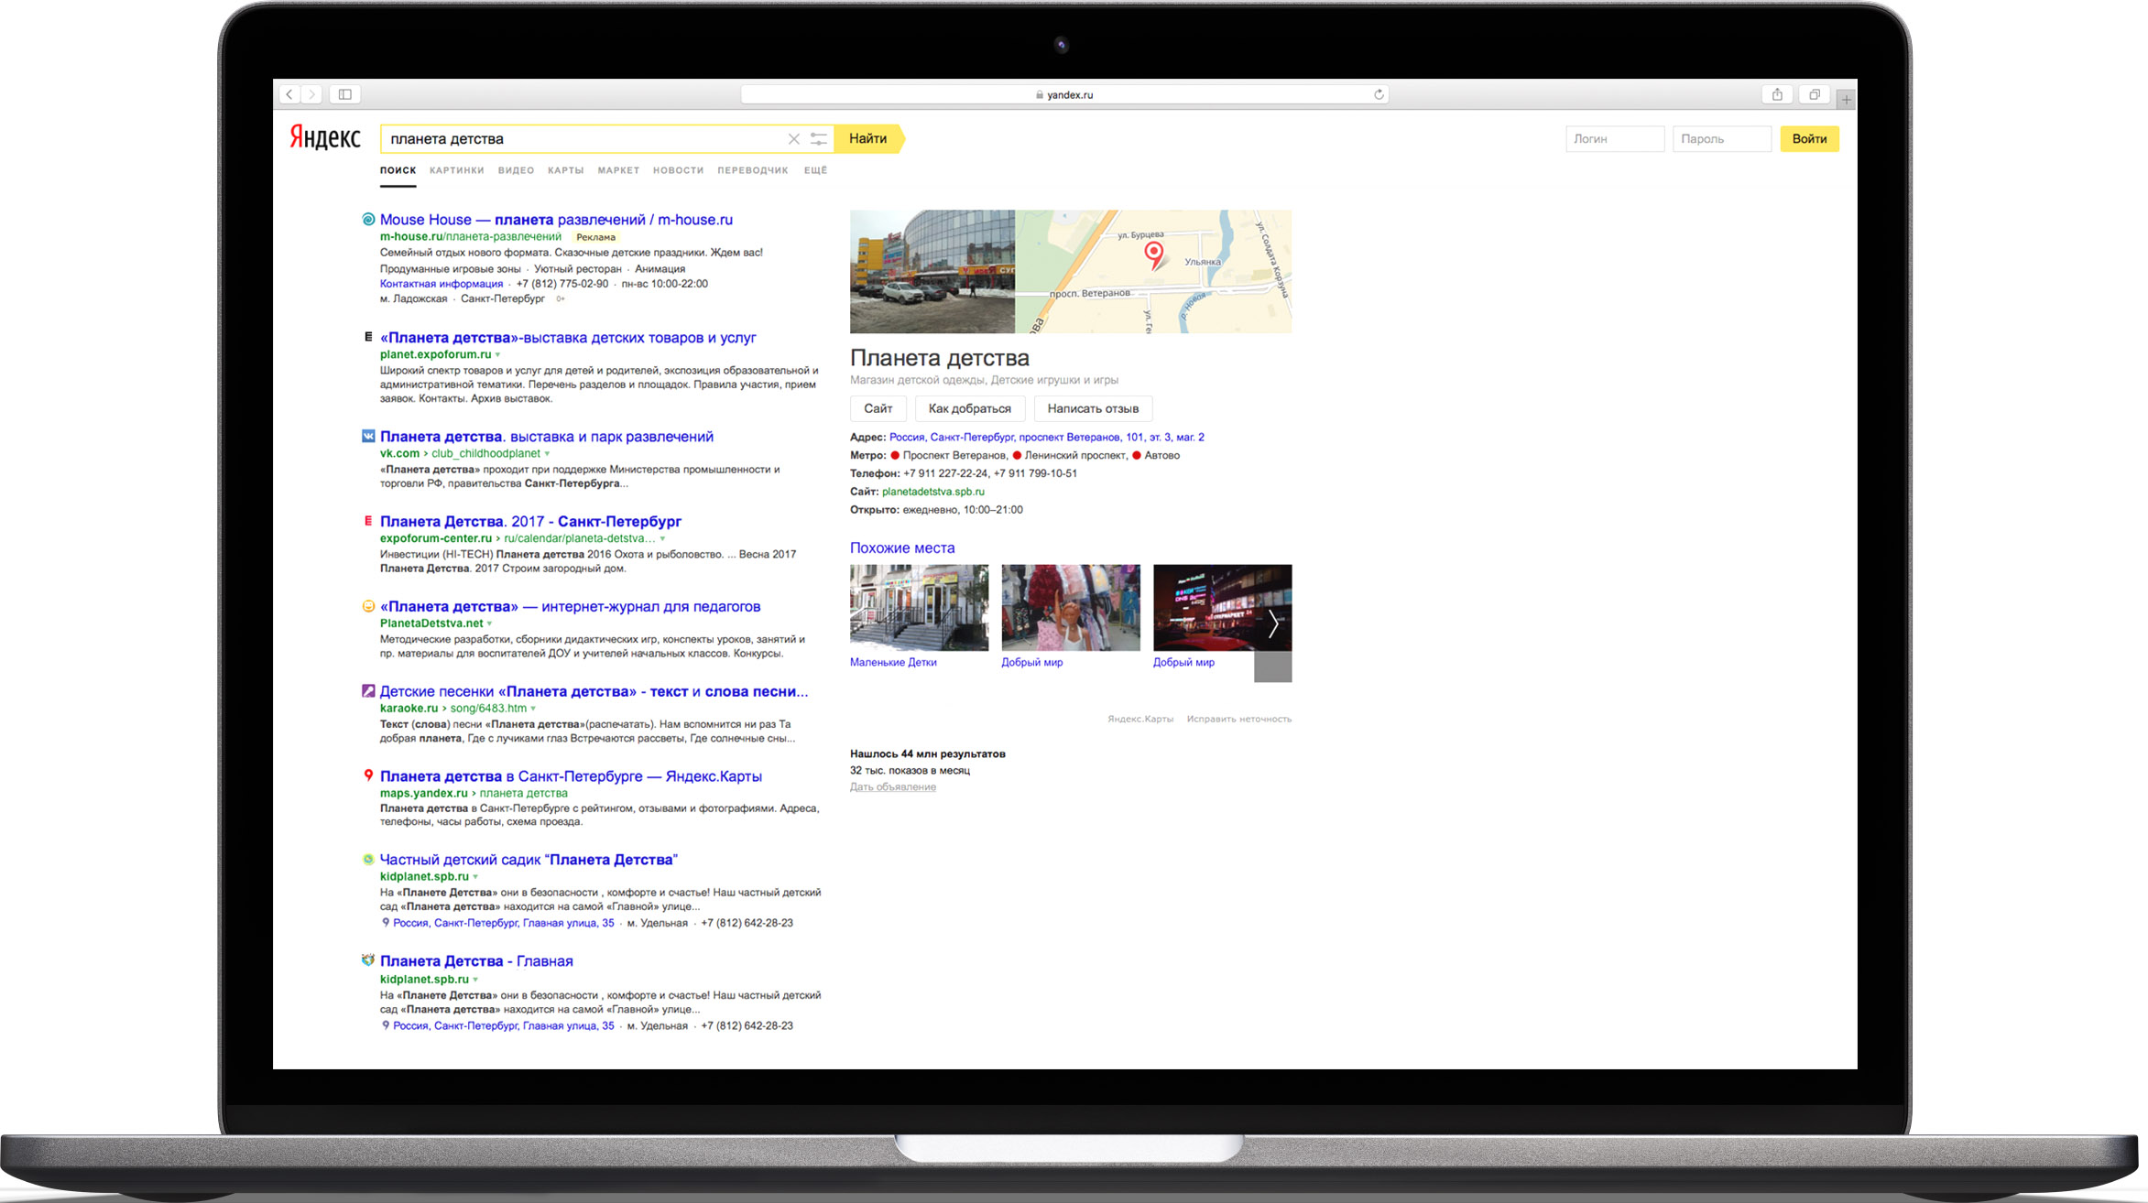Click the Safari address bar showing yandex.ru
The image size is (2148, 1203).
(1064, 94)
